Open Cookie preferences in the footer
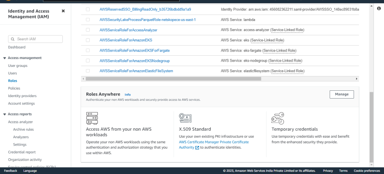The image size is (384, 174). (x=367, y=171)
